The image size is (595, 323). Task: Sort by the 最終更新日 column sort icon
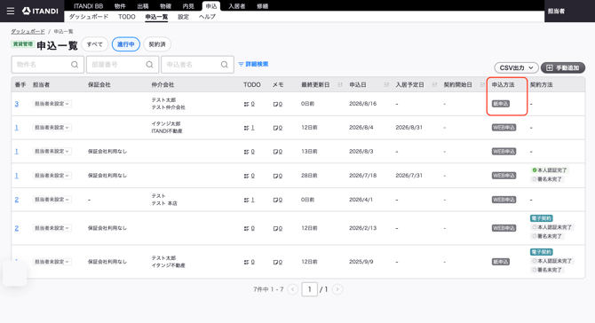point(340,84)
